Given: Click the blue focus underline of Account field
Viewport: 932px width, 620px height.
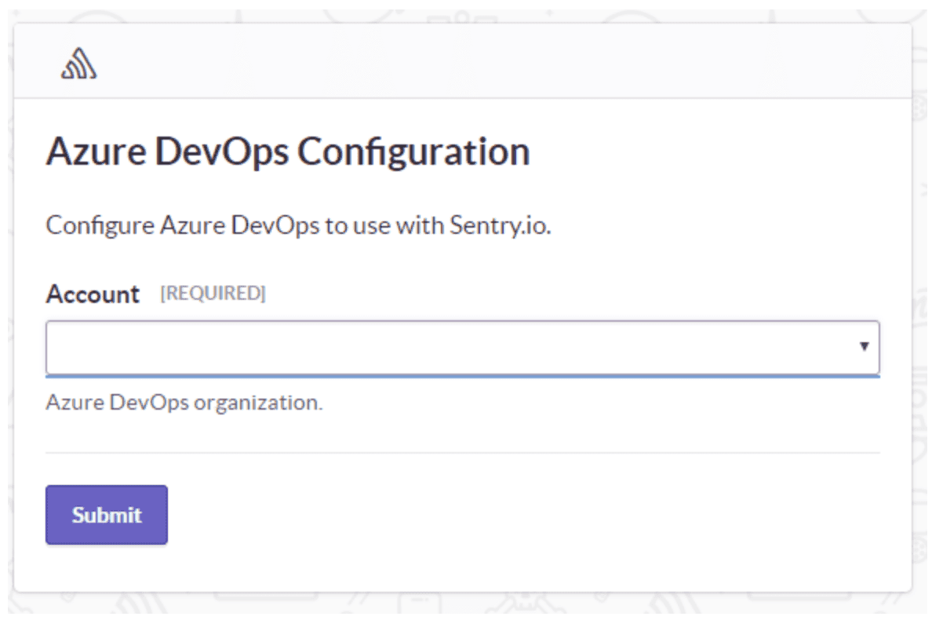Looking at the screenshot, I should [x=463, y=375].
